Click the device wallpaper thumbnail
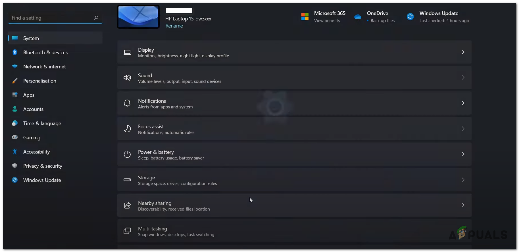The height and width of the screenshot is (252, 519). pyautogui.click(x=138, y=17)
